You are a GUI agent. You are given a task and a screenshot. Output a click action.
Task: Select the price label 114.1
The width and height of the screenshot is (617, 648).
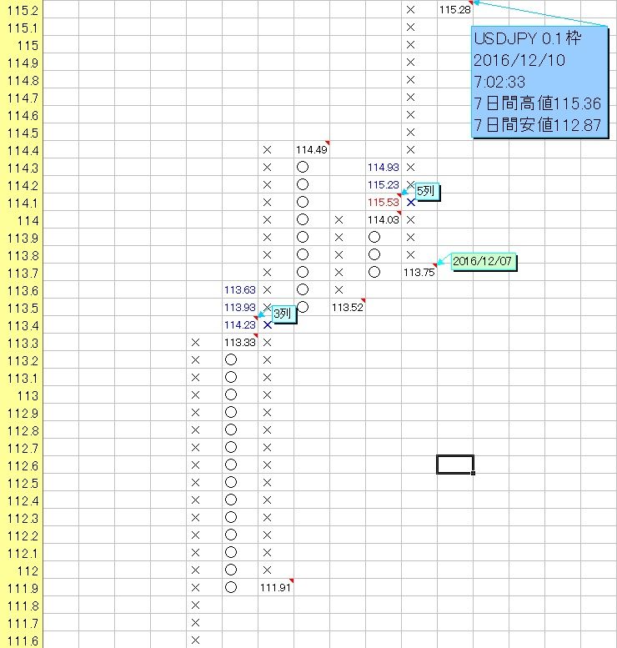[x=23, y=203]
